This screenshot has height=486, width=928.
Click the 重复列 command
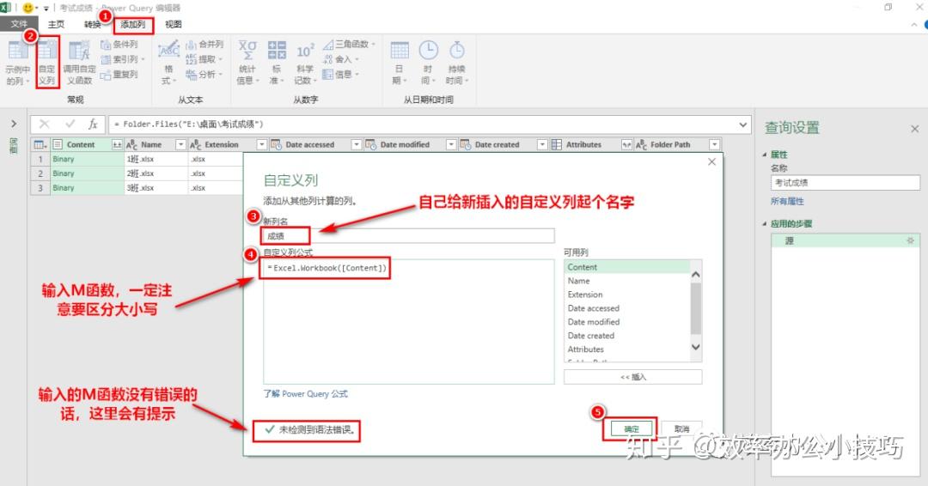(x=119, y=75)
